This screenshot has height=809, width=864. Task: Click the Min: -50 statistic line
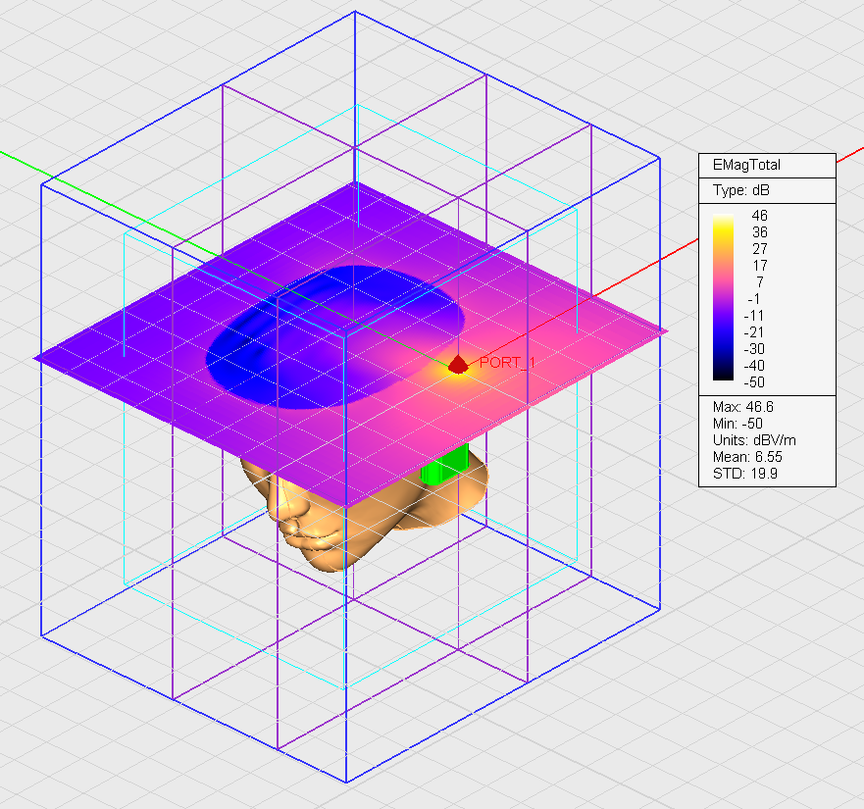pyautogui.click(x=740, y=423)
